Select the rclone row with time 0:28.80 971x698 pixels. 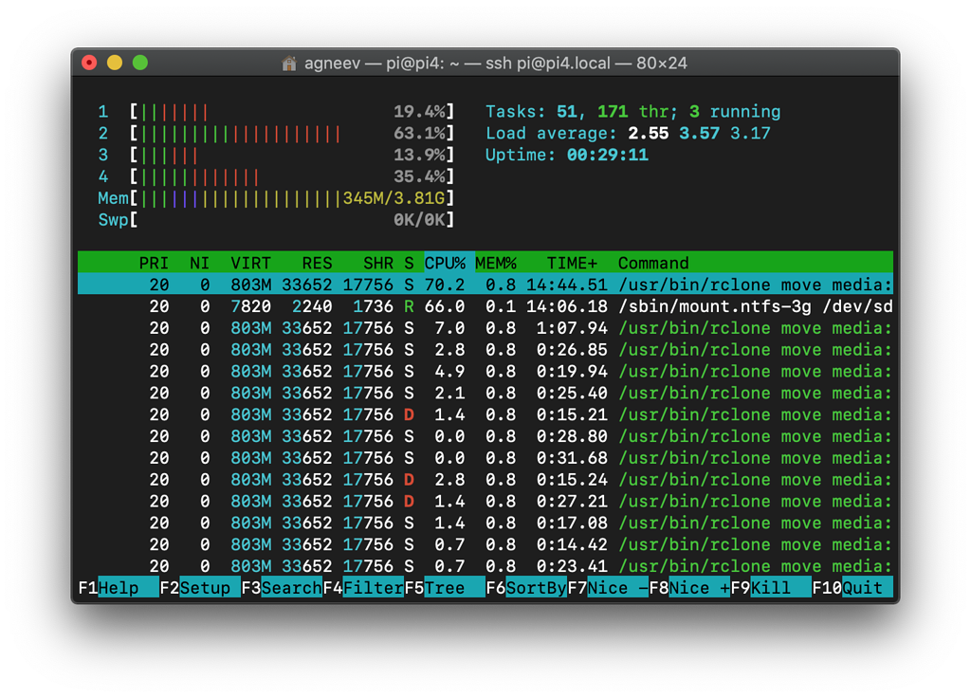[485, 436]
